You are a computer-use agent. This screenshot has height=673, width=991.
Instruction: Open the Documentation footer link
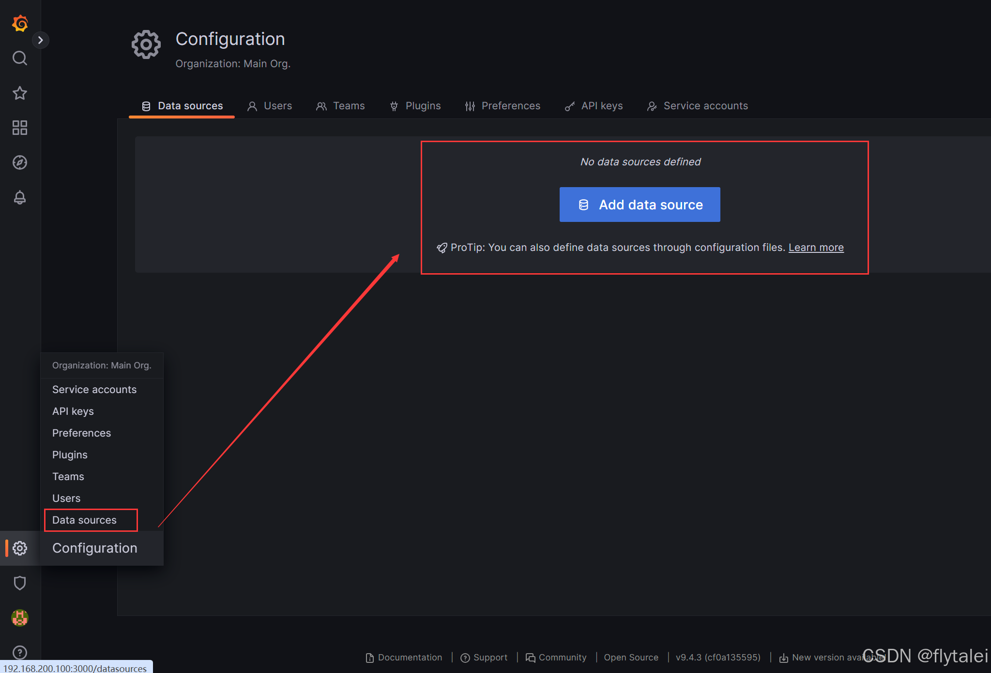[x=404, y=658]
